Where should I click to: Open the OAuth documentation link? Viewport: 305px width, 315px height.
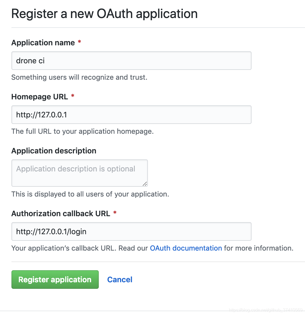186,248
